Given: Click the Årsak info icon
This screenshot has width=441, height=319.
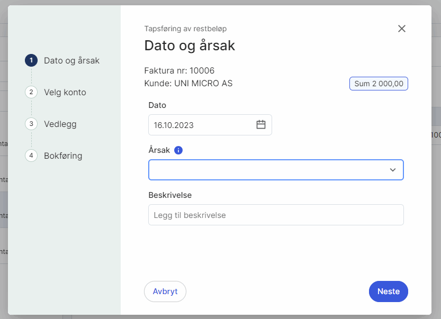Looking at the screenshot, I should pos(178,150).
